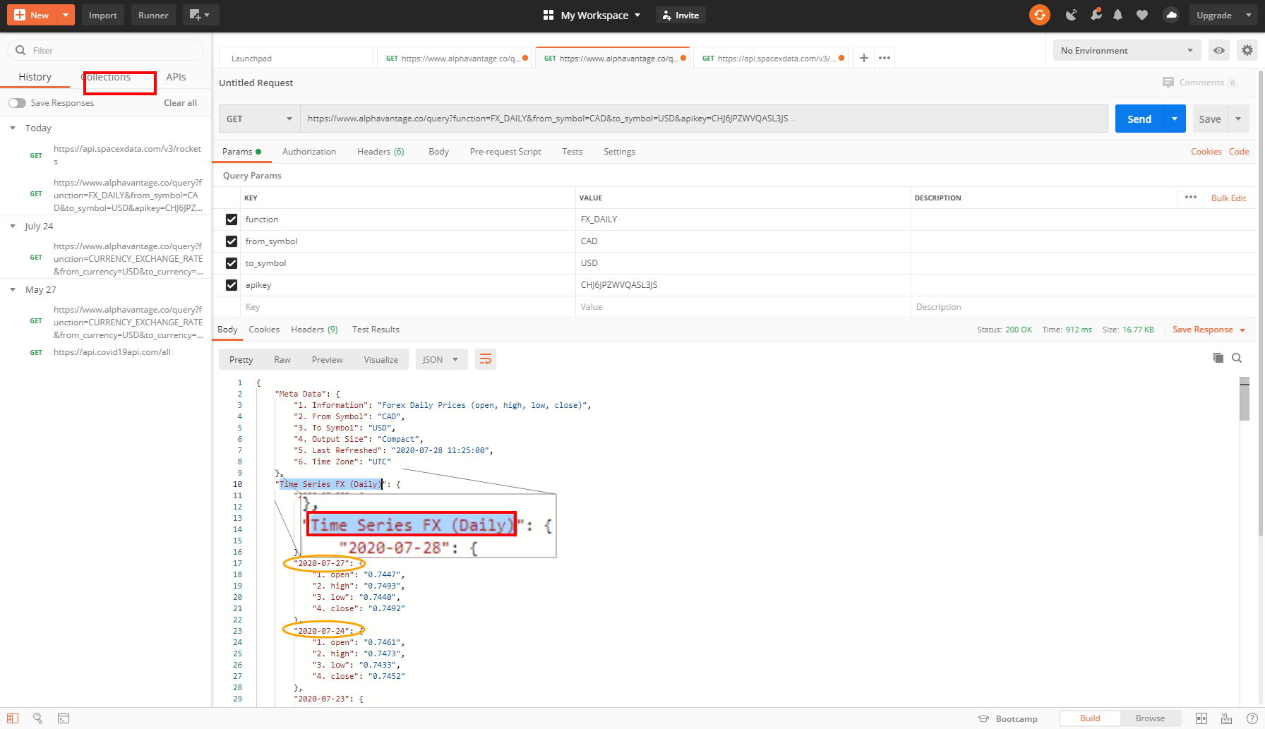Open the JSON format dropdown
The image size is (1265, 729).
440,359
